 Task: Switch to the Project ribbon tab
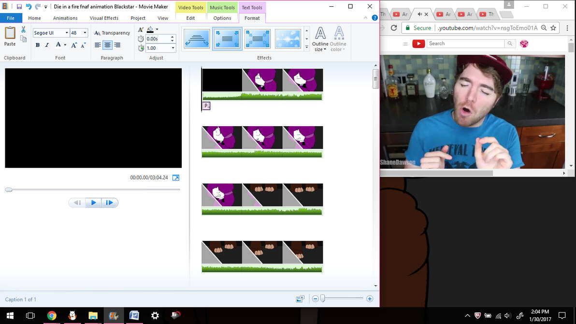click(x=138, y=18)
